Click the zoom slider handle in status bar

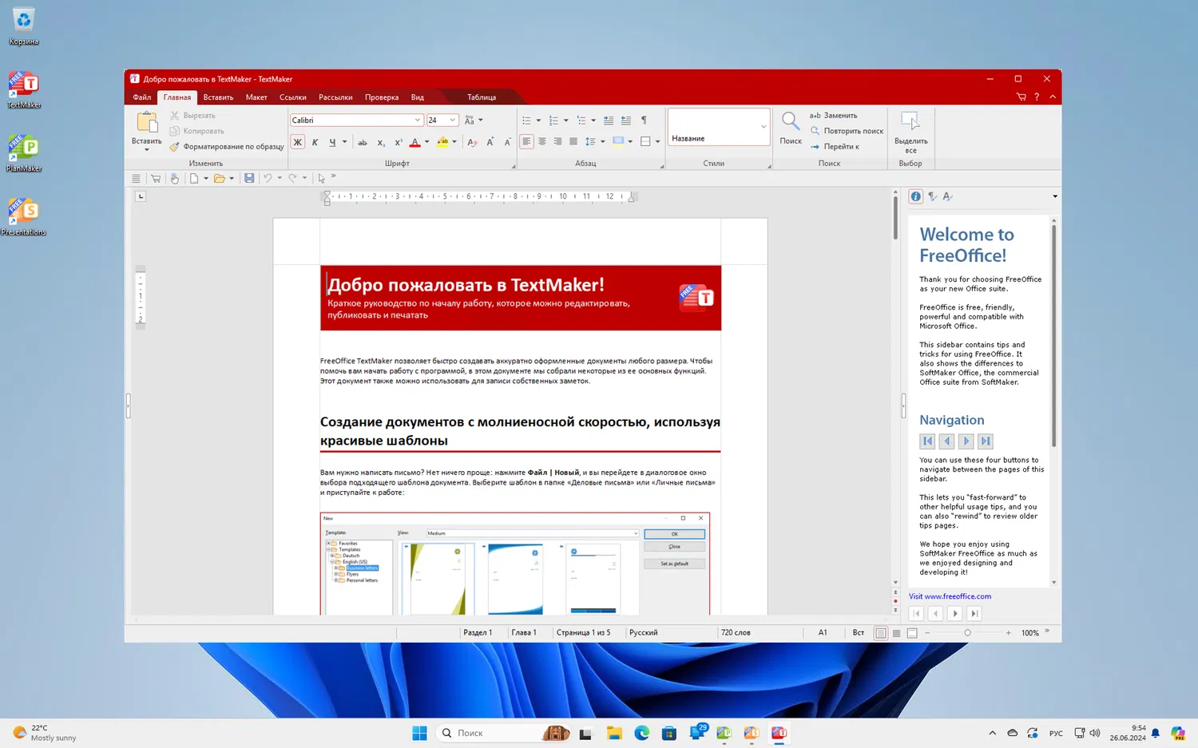click(x=967, y=633)
